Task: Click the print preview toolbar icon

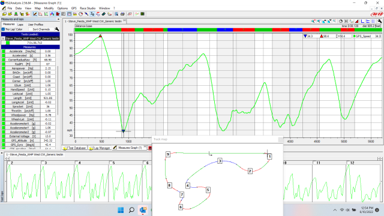Action: point(116,14)
